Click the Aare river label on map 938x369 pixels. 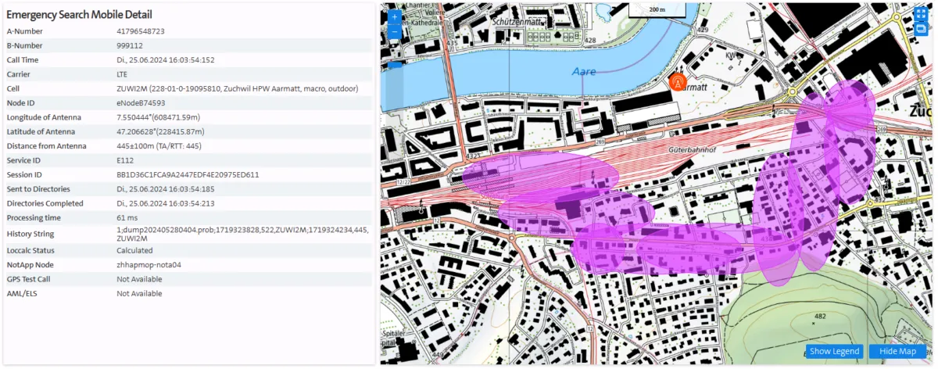tap(583, 71)
